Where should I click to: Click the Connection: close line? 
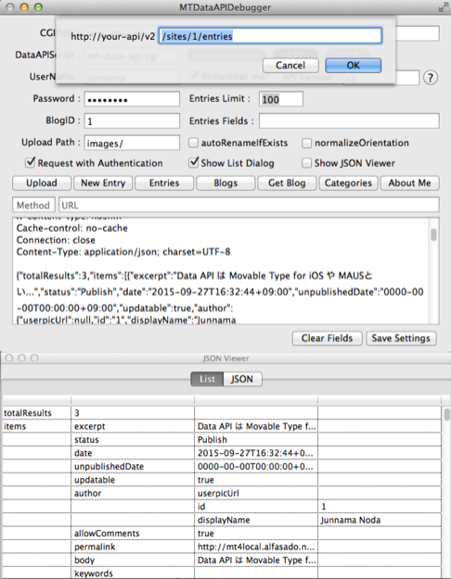click(56, 240)
